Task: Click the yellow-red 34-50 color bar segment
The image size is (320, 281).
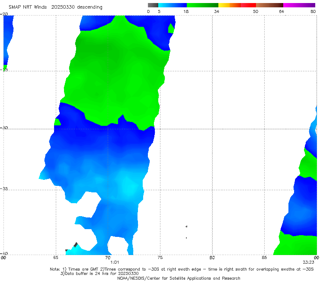Action: click(237, 5)
